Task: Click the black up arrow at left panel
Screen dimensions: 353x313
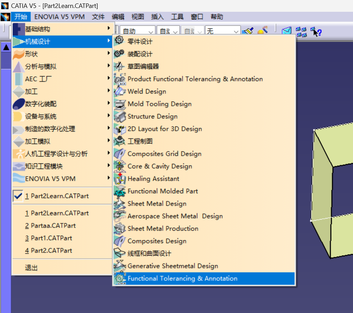Action: (x=6, y=47)
